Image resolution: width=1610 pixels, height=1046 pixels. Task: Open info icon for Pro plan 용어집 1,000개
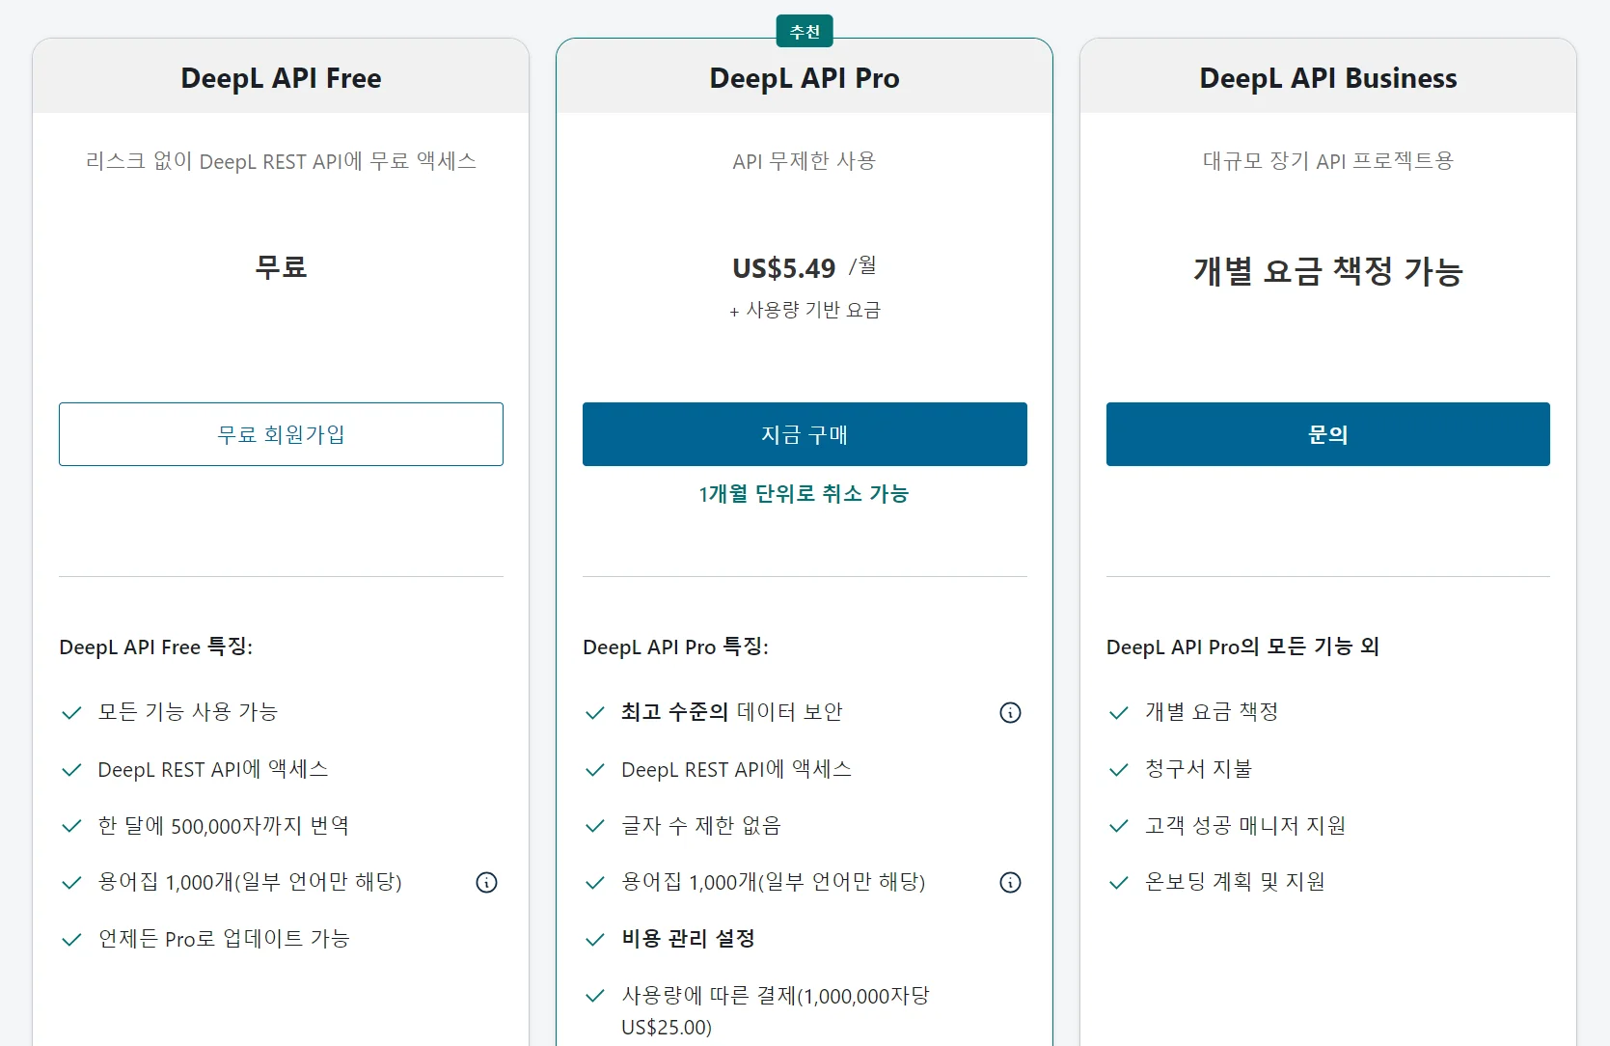click(x=1010, y=882)
